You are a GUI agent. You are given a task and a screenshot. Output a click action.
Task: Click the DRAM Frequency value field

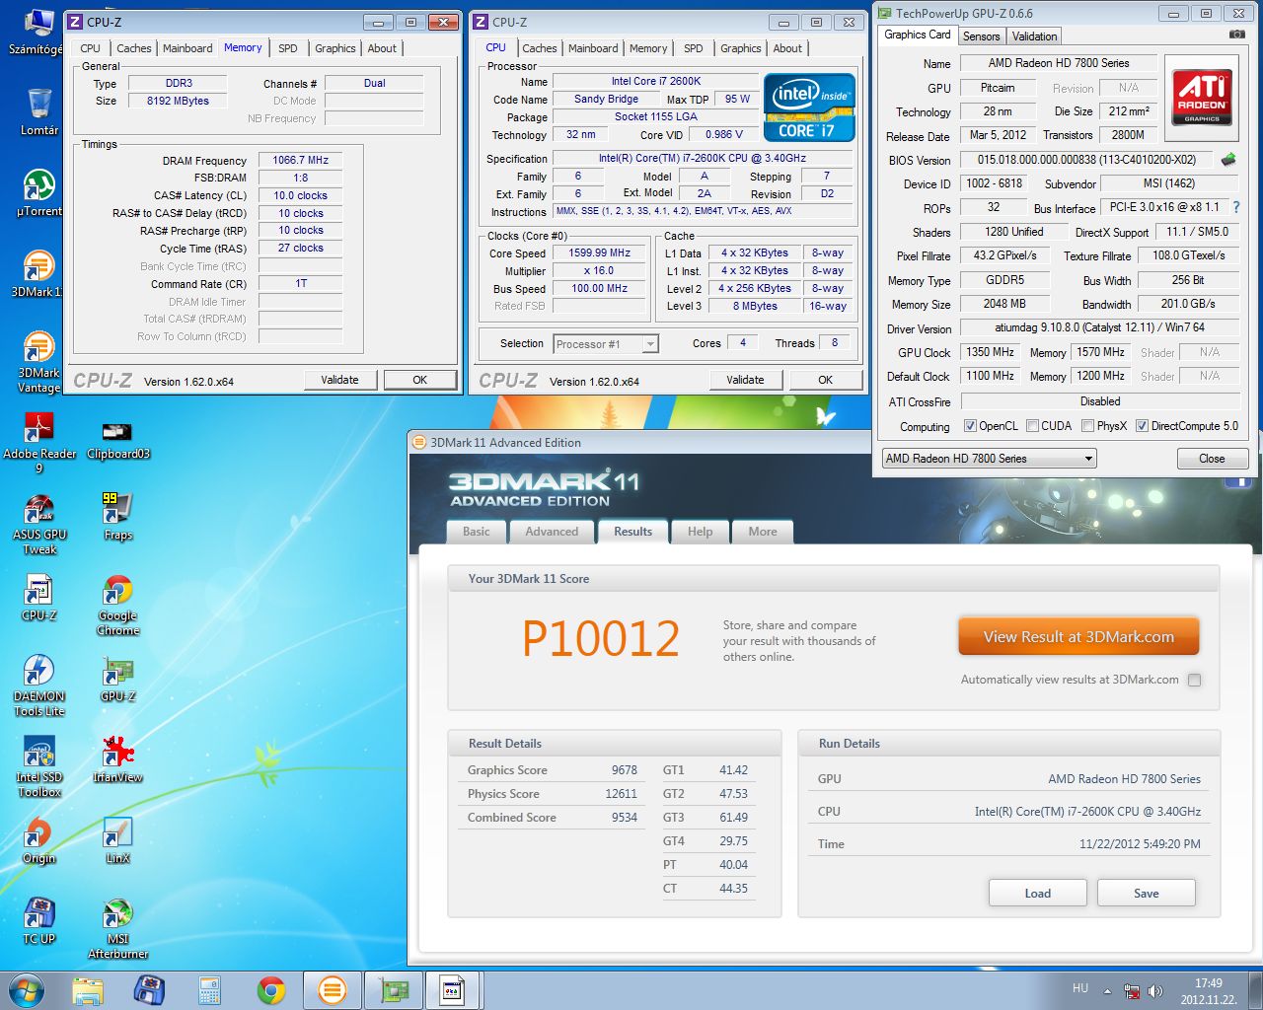[300, 160]
